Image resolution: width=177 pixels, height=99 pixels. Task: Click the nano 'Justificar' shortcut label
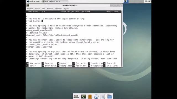coord(97,63)
